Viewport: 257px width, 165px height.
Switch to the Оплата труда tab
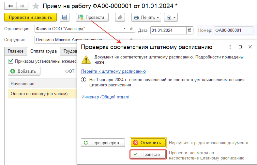[43, 51]
